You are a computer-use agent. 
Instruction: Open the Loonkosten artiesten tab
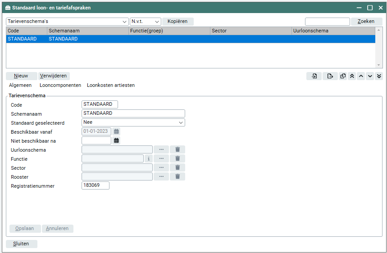coord(111,85)
